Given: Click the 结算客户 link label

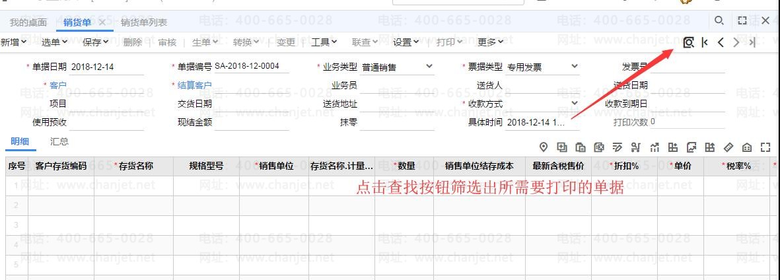Looking at the screenshot, I should coord(195,85).
